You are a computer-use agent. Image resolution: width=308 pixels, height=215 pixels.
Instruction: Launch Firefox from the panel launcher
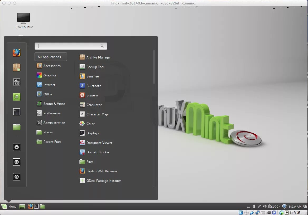click(30, 206)
